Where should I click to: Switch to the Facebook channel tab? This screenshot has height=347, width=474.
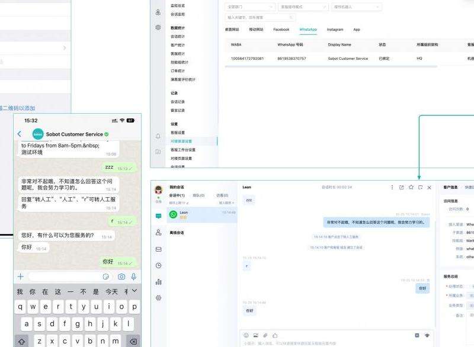[x=281, y=30]
